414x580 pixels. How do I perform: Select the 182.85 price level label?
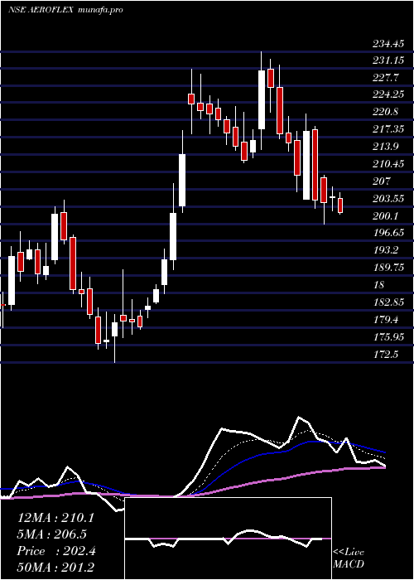point(388,302)
